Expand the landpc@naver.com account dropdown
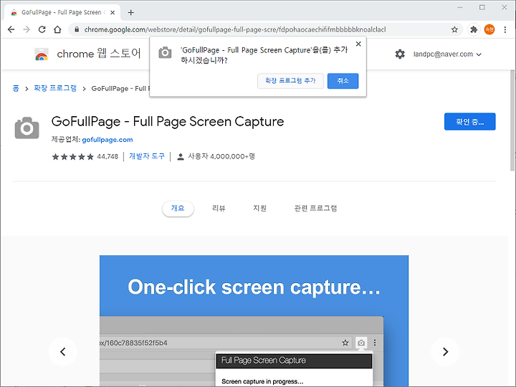The image size is (516, 387). click(447, 54)
